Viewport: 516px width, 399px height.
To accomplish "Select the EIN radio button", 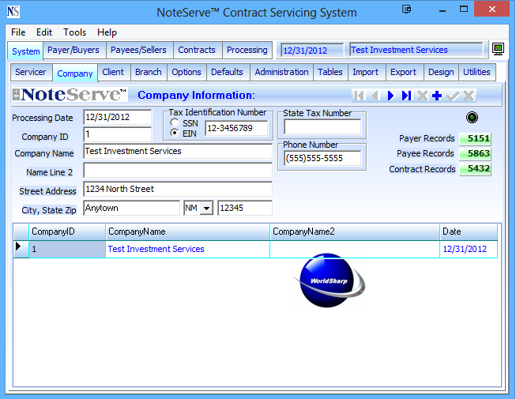I will 174,133.
